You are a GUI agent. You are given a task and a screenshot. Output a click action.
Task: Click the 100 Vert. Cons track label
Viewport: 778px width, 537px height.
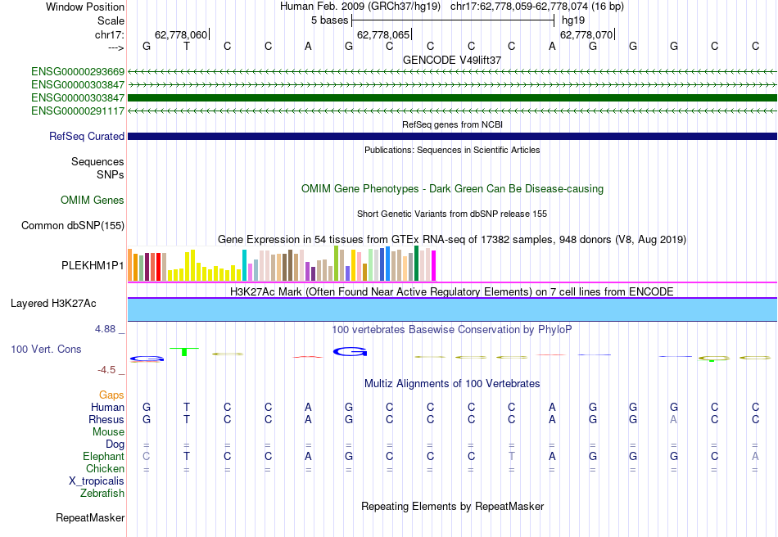click(46, 349)
